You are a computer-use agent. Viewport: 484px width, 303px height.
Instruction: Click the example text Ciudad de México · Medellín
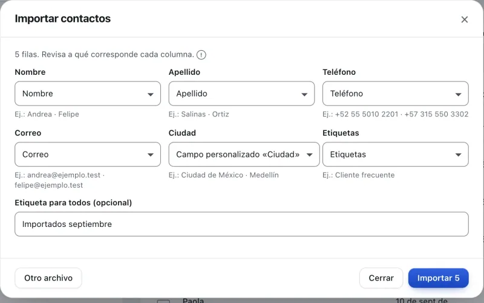point(223,175)
